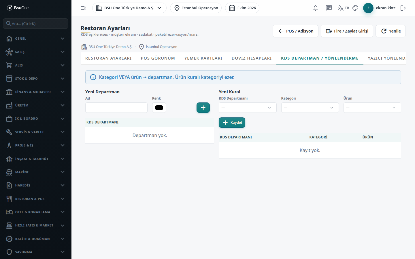This screenshot has width=415, height=259.
Task: Switch to the Restoran Ayarları tab
Action: tap(108, 58)
